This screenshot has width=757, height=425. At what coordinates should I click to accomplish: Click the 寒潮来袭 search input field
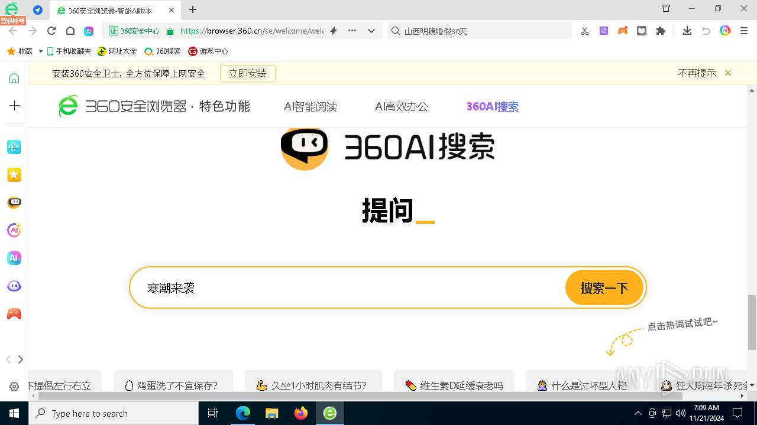coord(349,287)
